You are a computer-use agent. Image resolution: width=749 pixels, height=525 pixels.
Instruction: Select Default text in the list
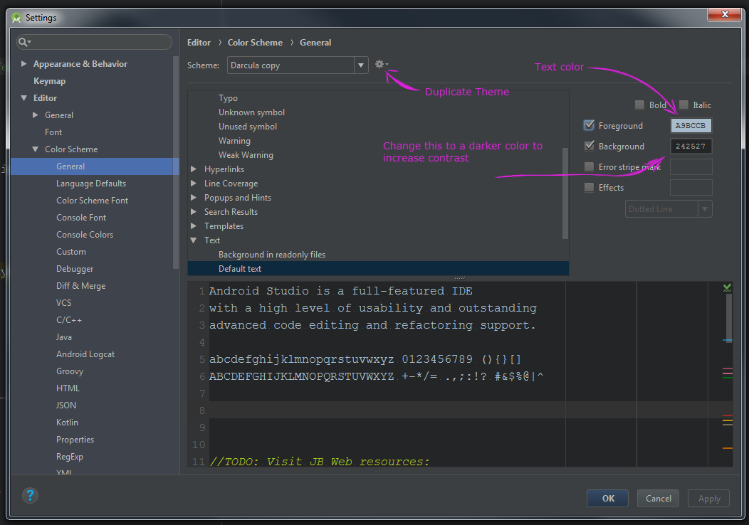(x=378, y=269)
